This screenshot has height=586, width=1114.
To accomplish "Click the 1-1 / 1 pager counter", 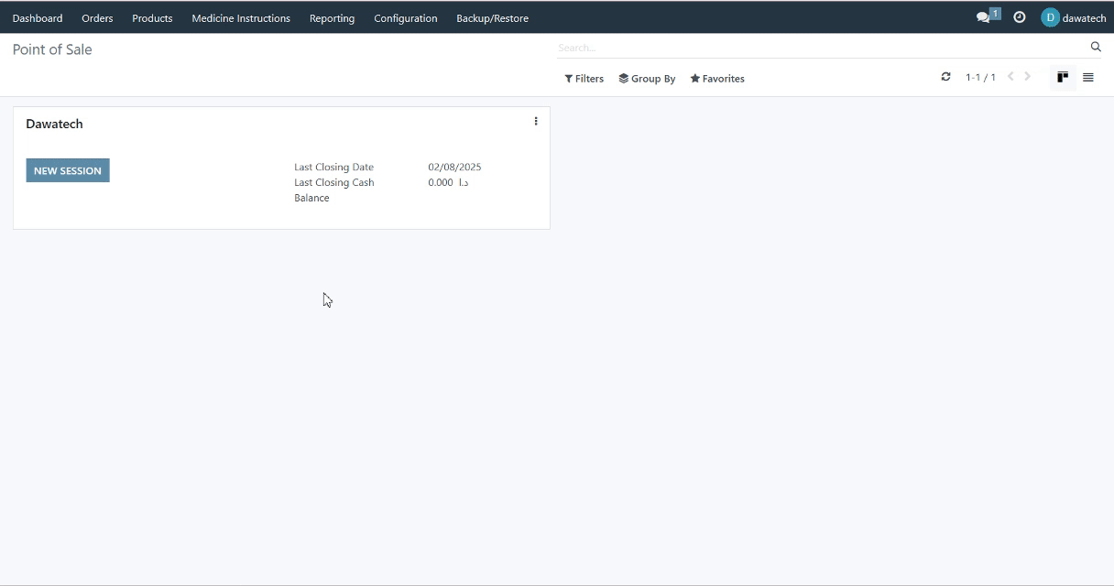I will tap(980, 78).
